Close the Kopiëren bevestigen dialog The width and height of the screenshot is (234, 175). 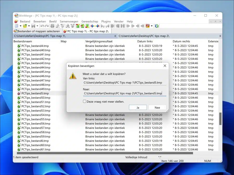[165, 66]
